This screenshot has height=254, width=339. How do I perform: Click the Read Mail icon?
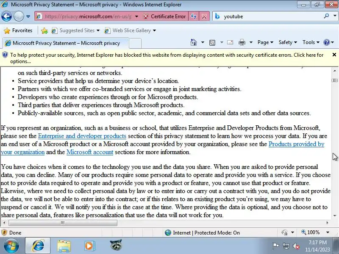tap(230, 42)
